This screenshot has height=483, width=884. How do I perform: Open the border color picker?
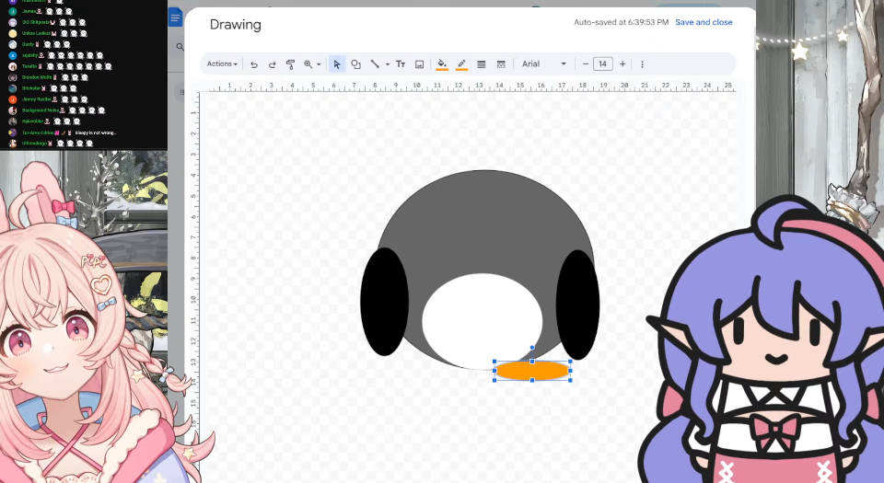tap(461, 64)
